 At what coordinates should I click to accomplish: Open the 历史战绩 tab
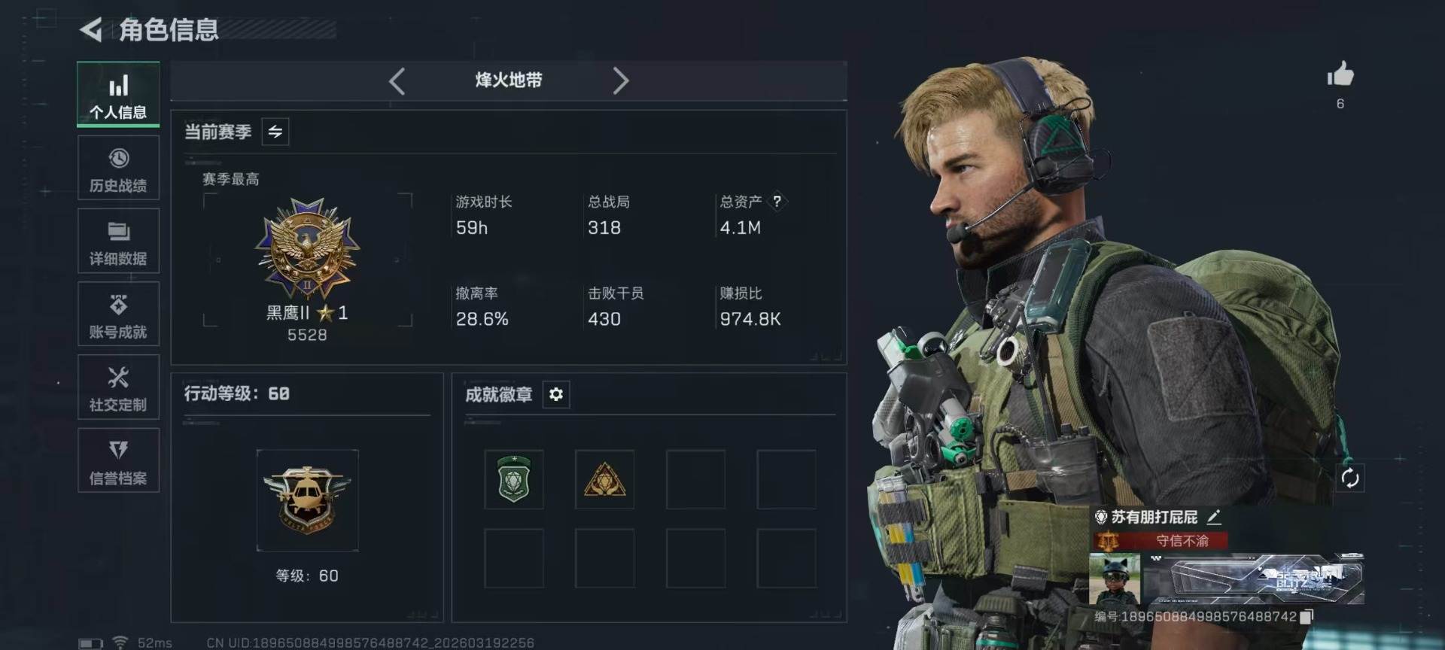point(118,168)
